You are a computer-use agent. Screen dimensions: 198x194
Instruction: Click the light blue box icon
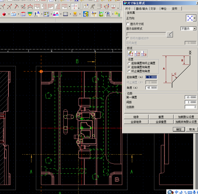(14, 14)
